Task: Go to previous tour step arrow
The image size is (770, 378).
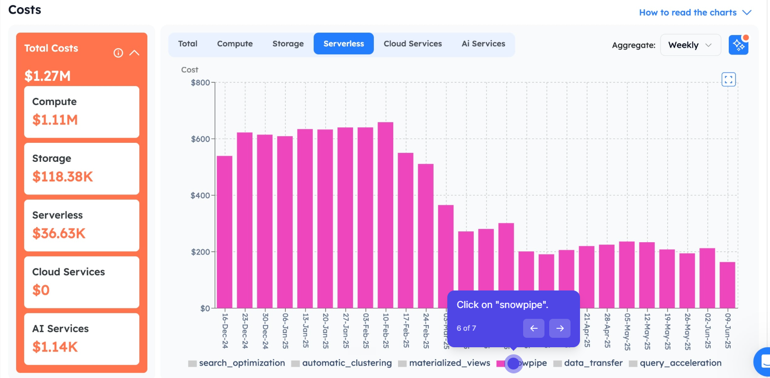Action: pyautogui.click(x=534, y=328)
